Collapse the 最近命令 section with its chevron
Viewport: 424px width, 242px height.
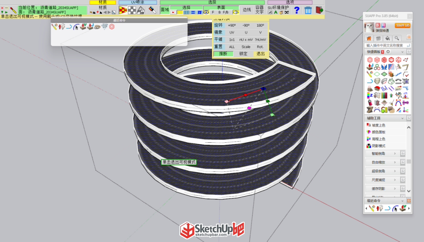point(402,201)
